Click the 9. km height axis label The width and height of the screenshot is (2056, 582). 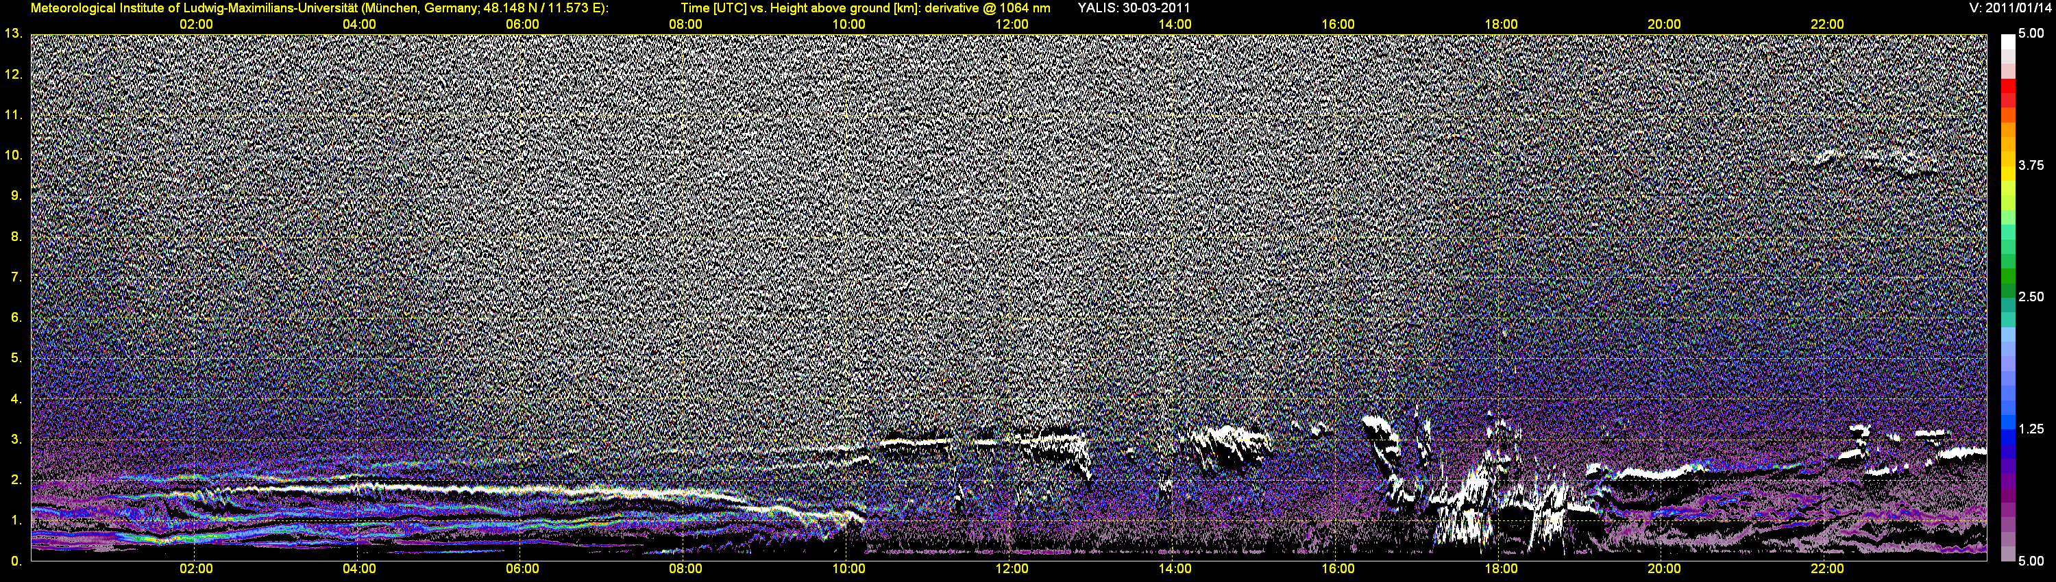coord(16,195)
